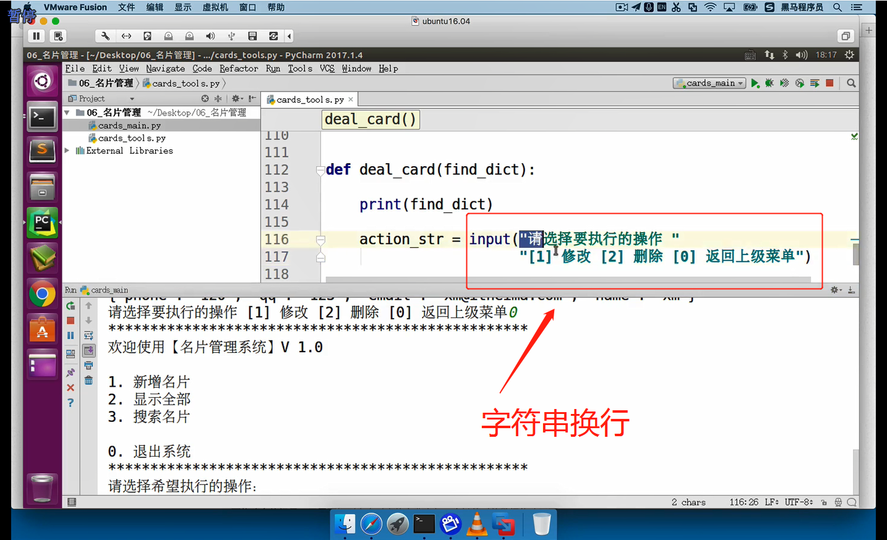Print the console output
The height and width of the screenshot is (540, 887).
click(88, 366)
